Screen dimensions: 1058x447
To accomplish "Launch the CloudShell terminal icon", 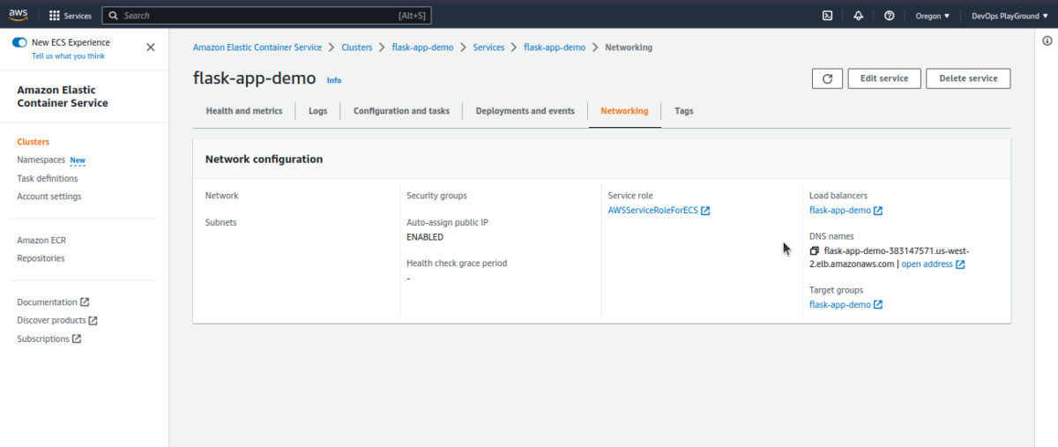I will pyautogui.click(x=827, y=16).
